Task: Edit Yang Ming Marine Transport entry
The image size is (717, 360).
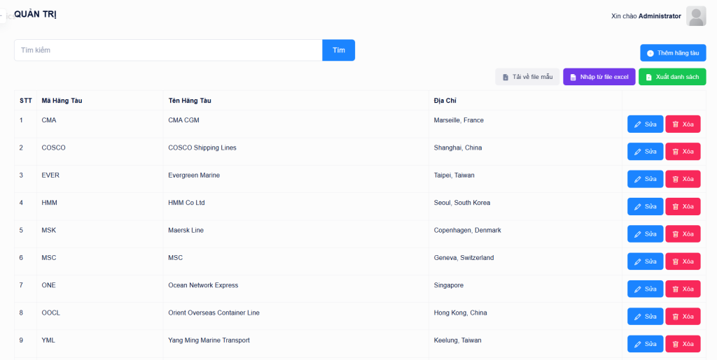Action: click(645, 344)
